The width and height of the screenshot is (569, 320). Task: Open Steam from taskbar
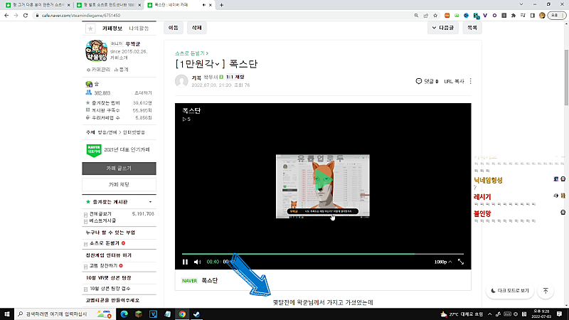197,314
